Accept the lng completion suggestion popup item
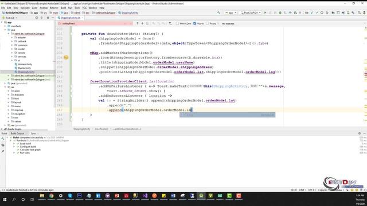The image size is (367, 206). click(x=227, y=115)
